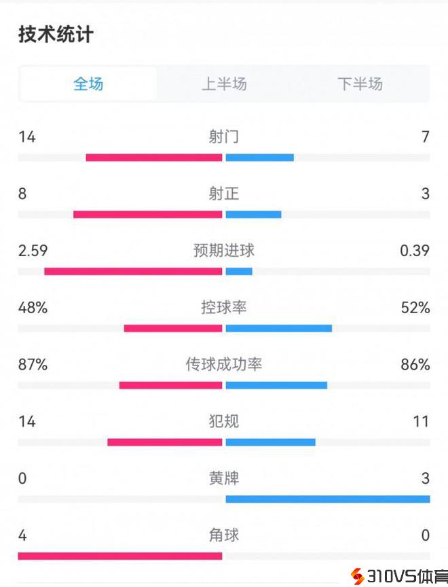The height and width of the screenshot is (587, 448).
Task: Select the 犯规 stat label
Action: 224,422
